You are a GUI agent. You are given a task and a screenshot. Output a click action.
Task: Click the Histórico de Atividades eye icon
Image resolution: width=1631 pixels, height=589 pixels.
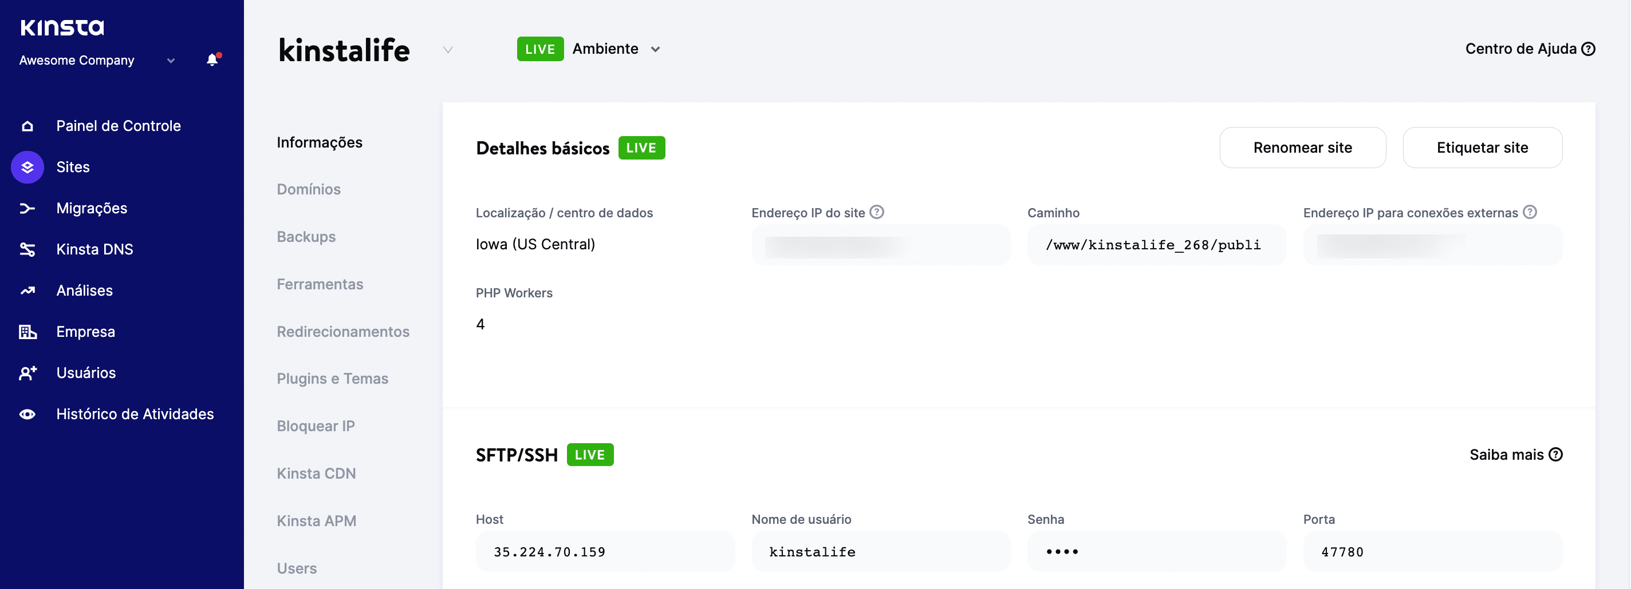[28, 414]
